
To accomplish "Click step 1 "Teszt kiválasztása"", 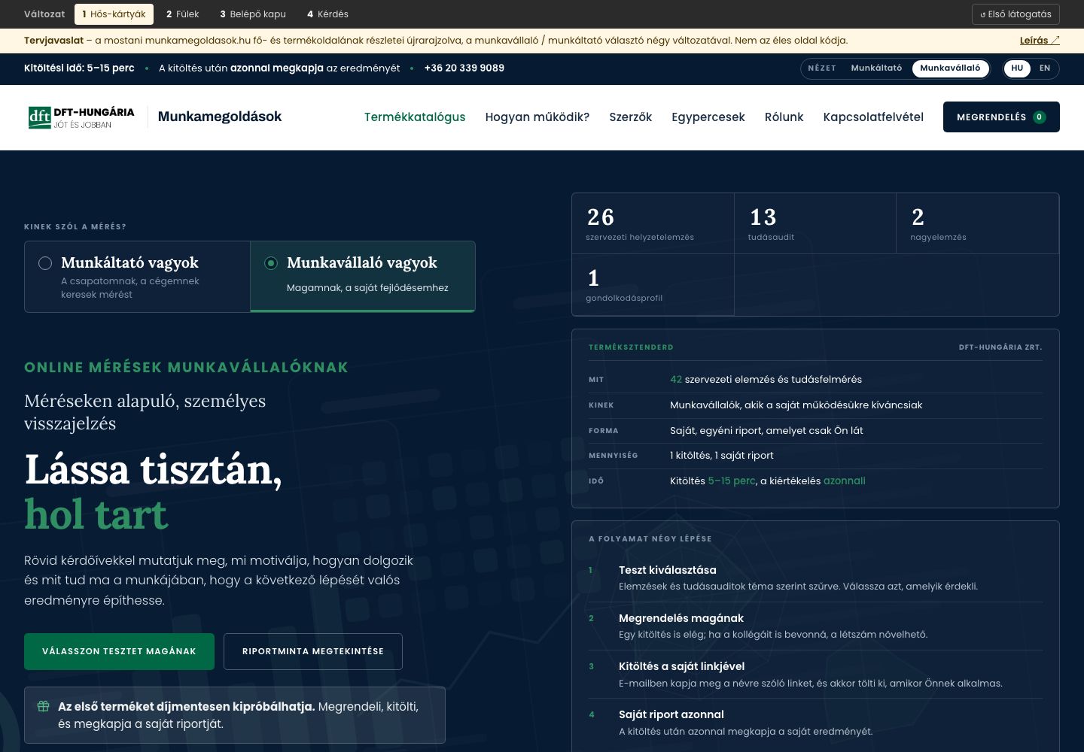I will tap(815, 578).
